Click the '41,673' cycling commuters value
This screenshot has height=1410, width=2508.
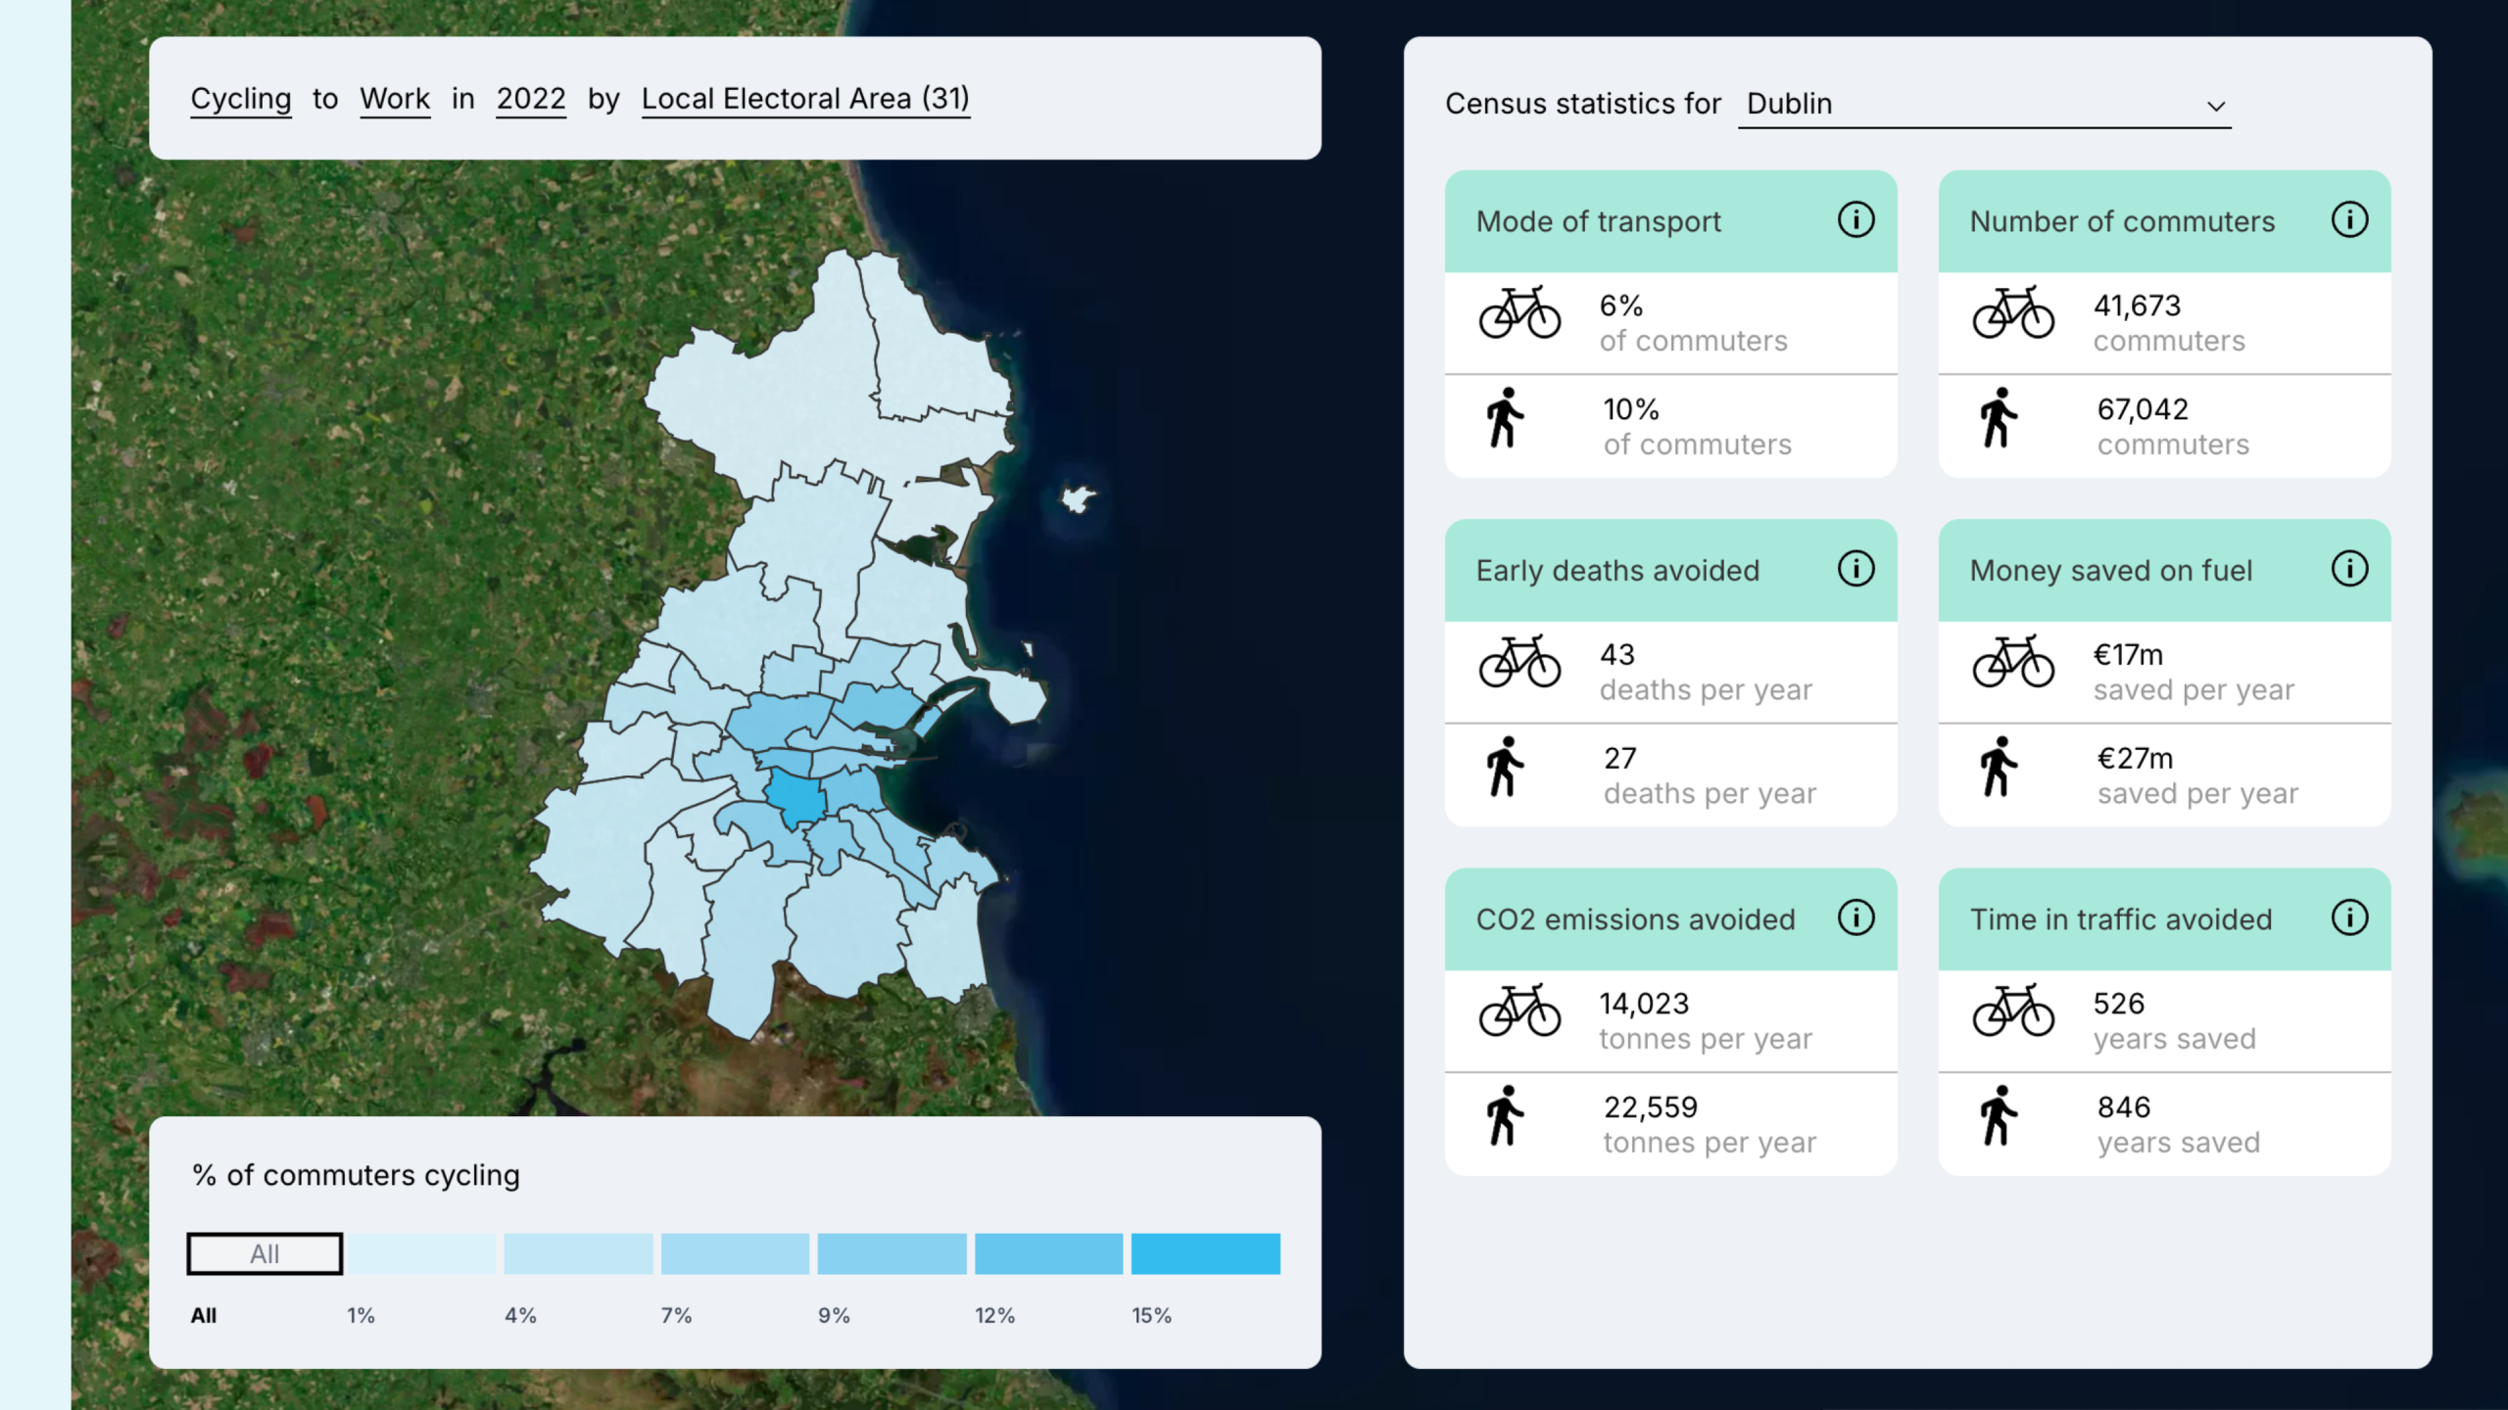pos(2137,305)
